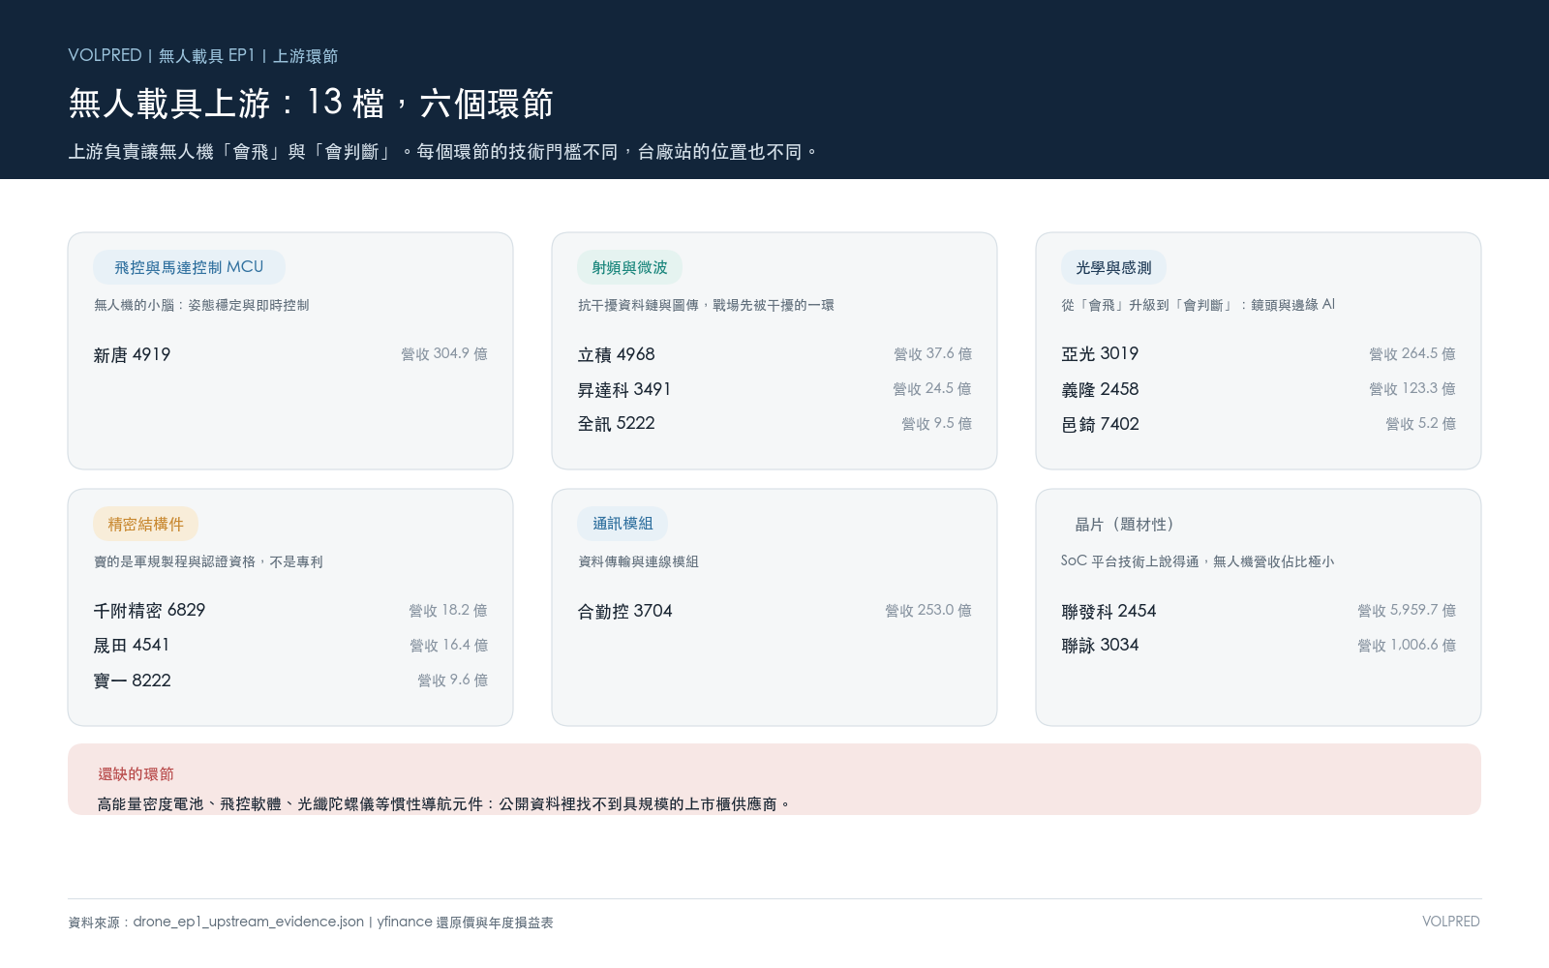
Task: Select stock 立積 4968
Action: [x=616, y=355]
